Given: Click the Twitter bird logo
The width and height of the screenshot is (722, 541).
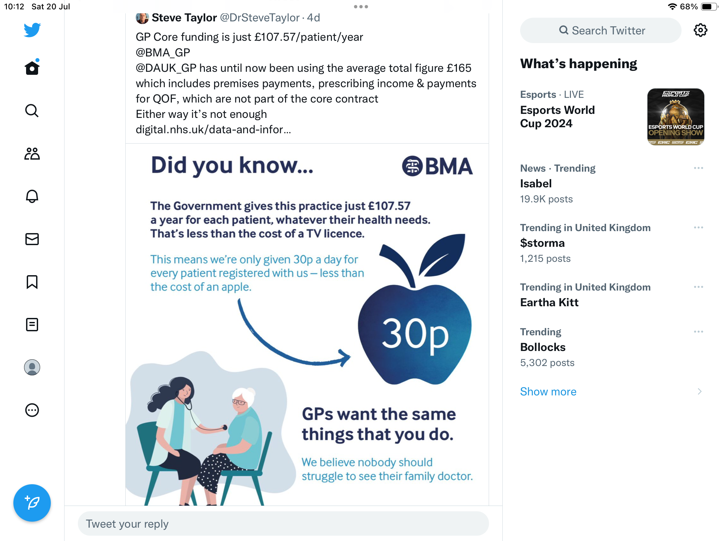Looking at the screenshot, I should pos(32,30).
